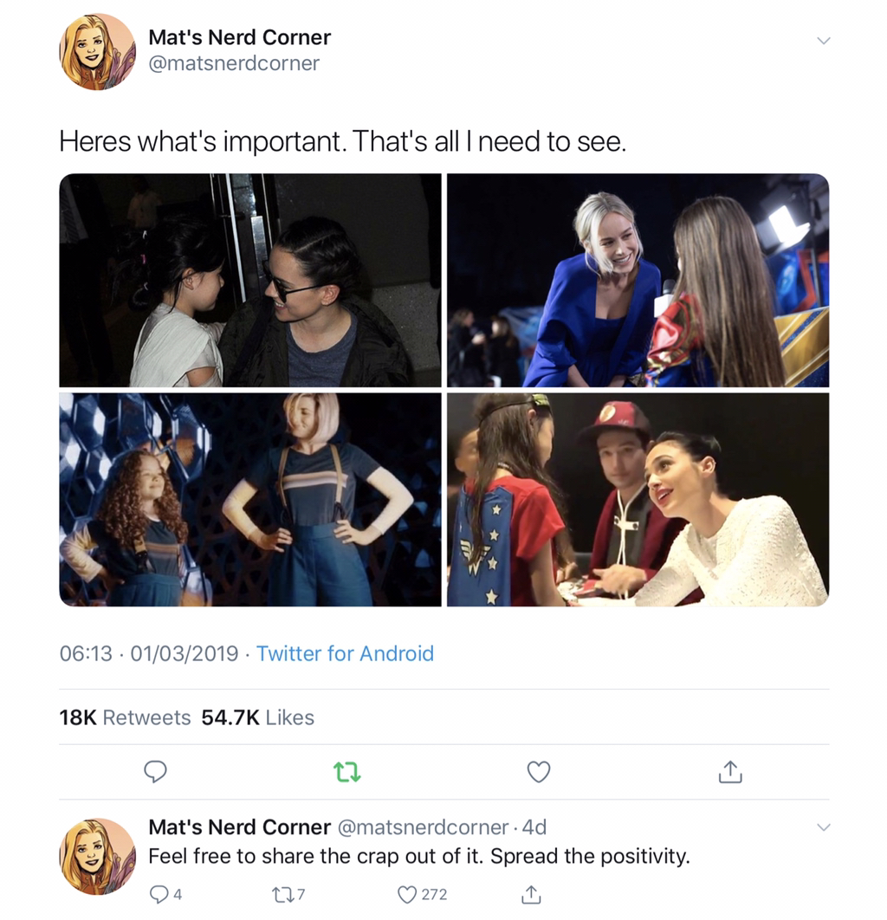Screen dimensions: 887x920
Task: Open the bottom-right photo with Wonder Woman cape
Action: (638, 500)
